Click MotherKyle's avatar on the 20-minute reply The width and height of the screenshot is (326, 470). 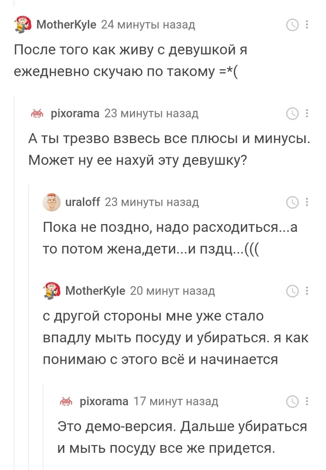coord(52,291)
